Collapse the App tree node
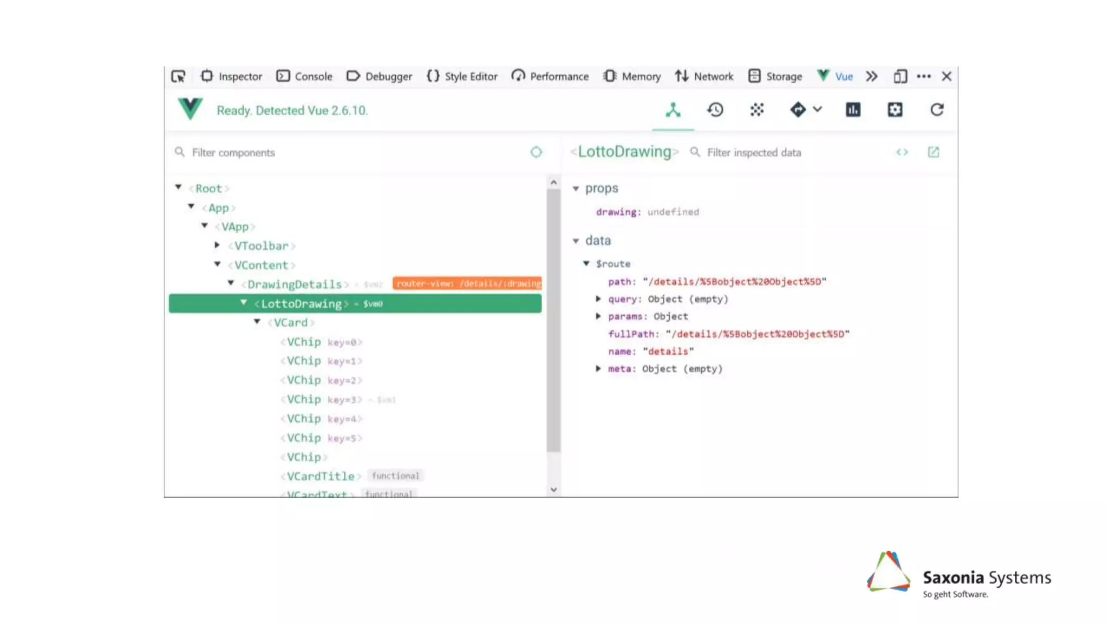Image resolution: width=1109 pixels, height=623 pixels. tap(191, 207)
